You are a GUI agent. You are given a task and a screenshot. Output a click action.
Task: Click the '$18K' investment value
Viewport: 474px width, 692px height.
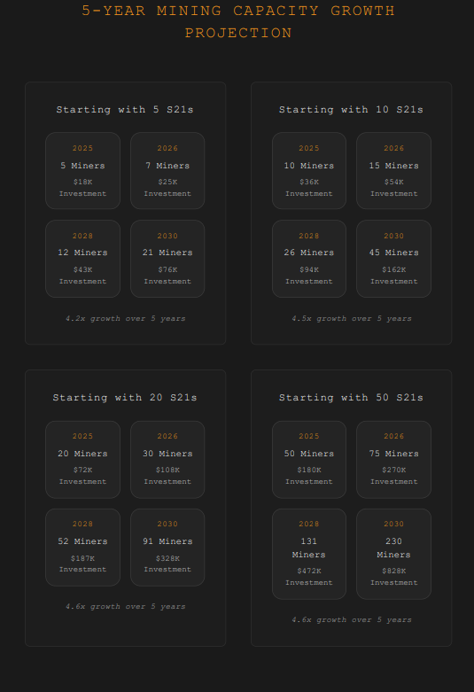coord(82,182)
